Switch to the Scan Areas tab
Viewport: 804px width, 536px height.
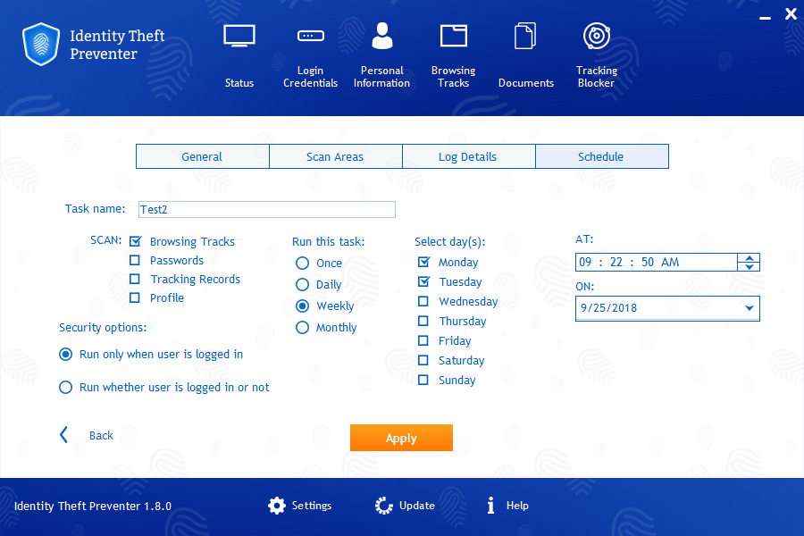tap(335, 156)
